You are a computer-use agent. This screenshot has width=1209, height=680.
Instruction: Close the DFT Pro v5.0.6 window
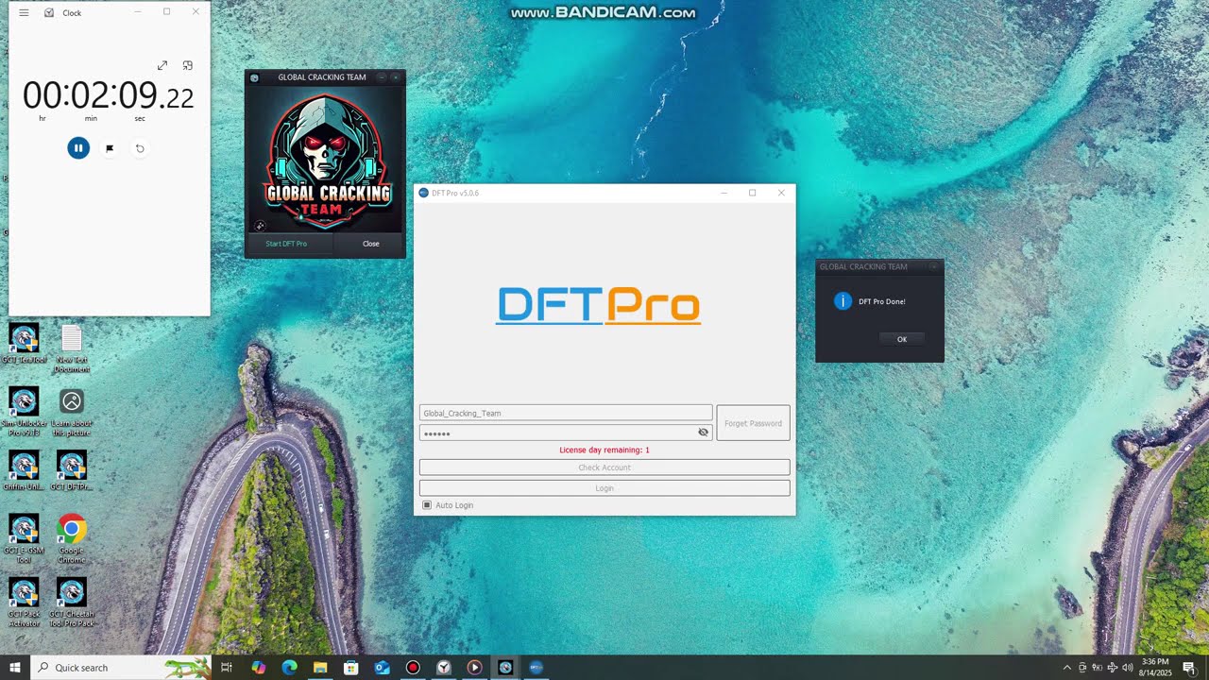(x=781, y=193)
